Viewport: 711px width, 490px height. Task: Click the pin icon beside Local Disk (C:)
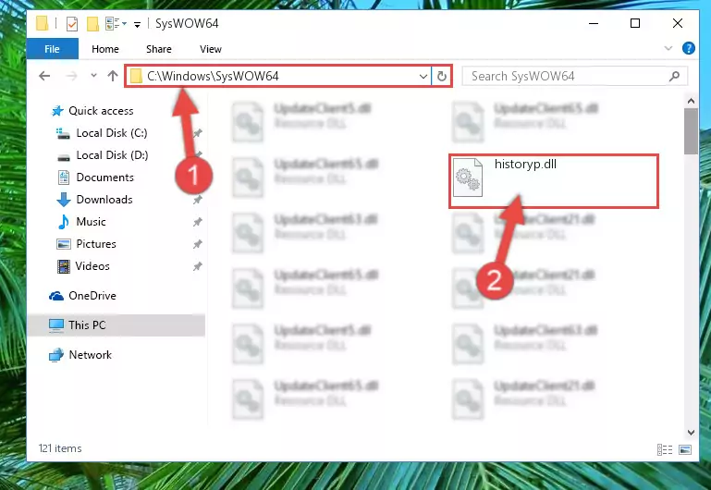pos(197,133)
